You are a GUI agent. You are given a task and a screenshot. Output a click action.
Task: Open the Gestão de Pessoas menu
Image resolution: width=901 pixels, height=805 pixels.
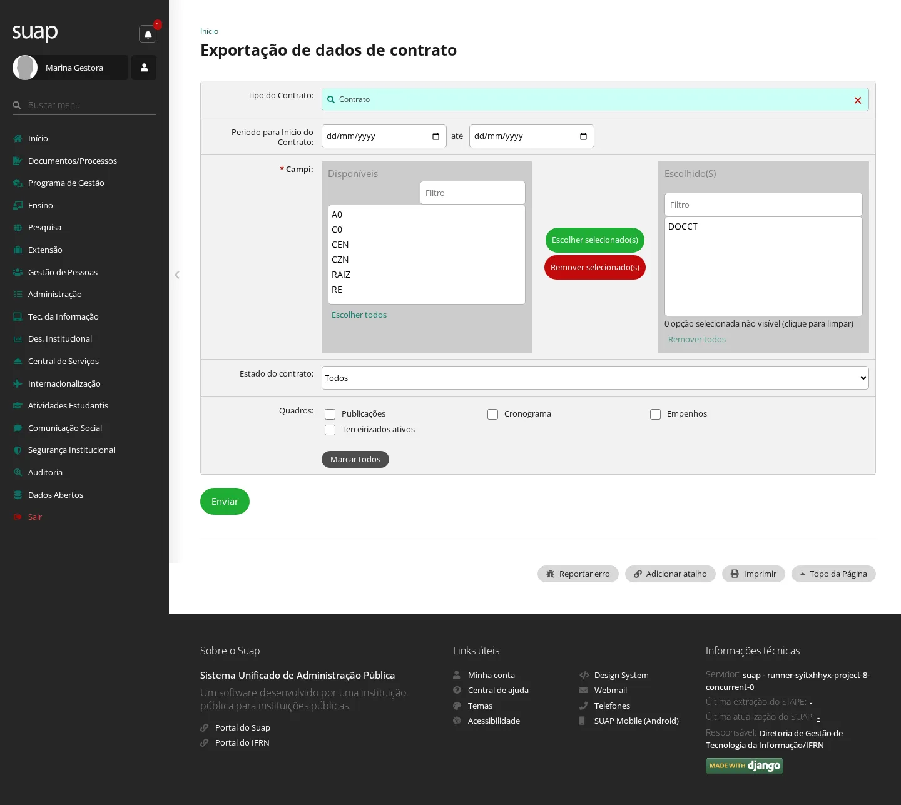[x=63, y=272]
